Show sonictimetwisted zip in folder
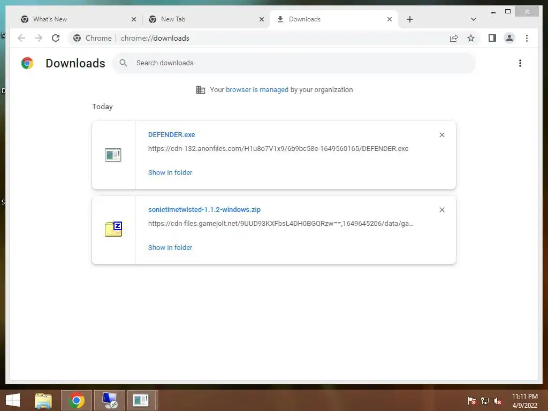Image resolution: width=548 pixels, height=411 pixels. (x=170, y=247)
